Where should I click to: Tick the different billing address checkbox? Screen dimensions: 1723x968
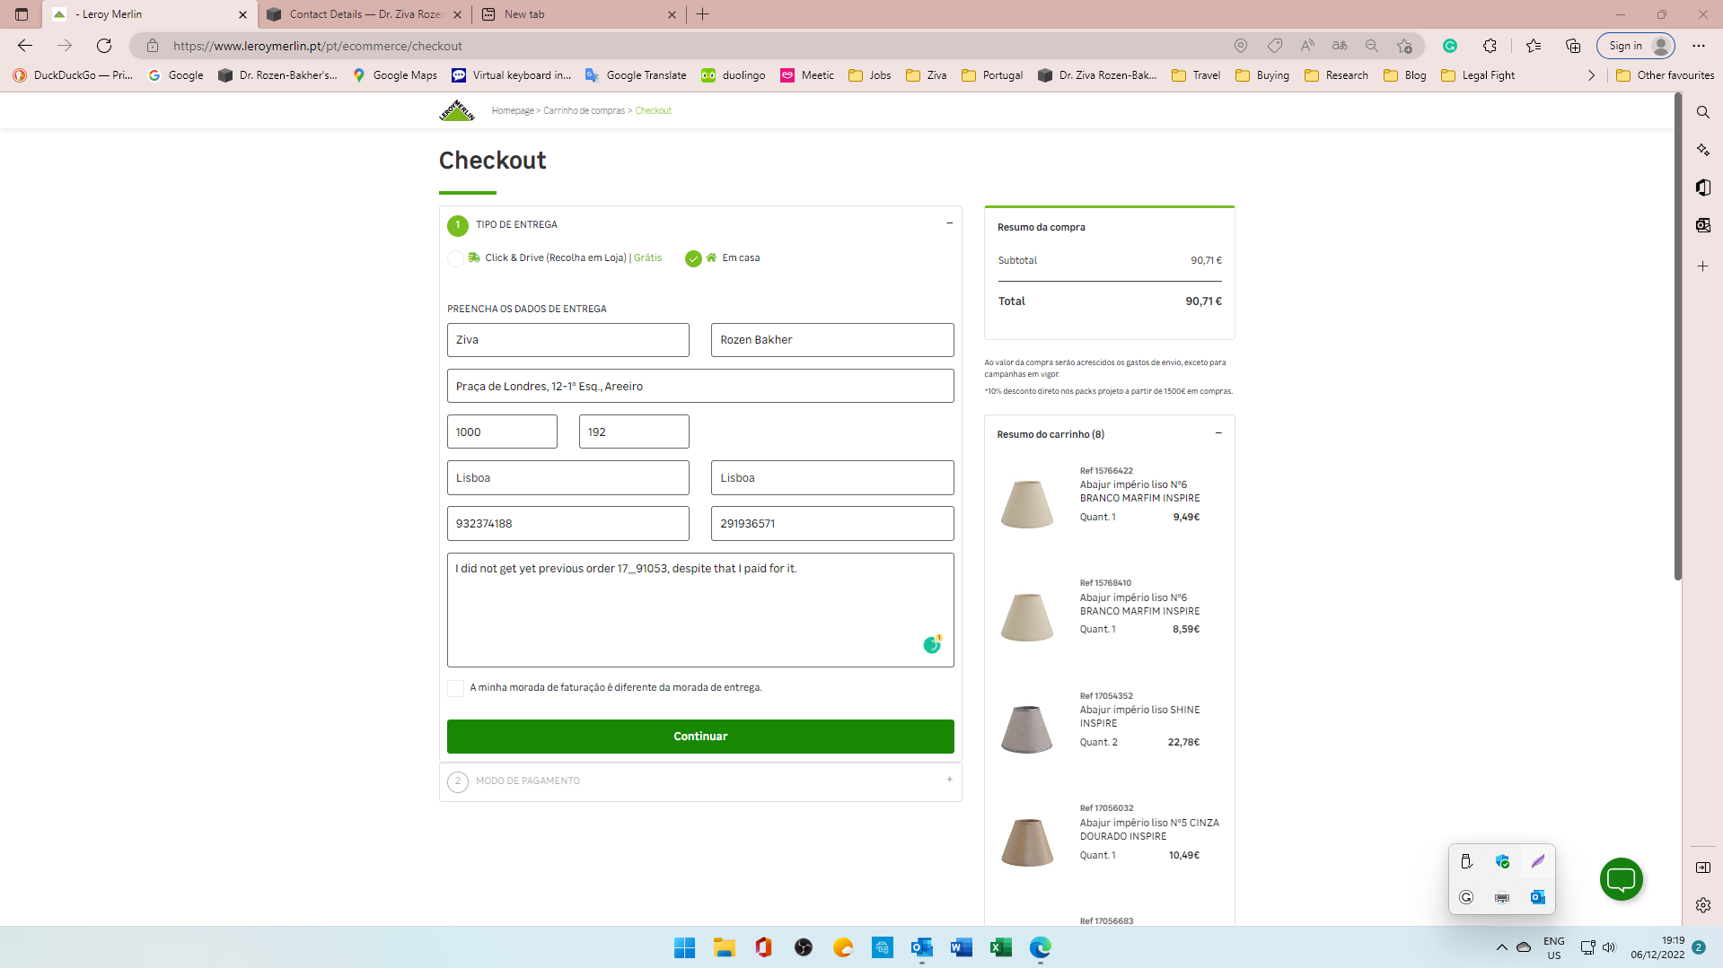pyautogui.click(x=455, y=688)
